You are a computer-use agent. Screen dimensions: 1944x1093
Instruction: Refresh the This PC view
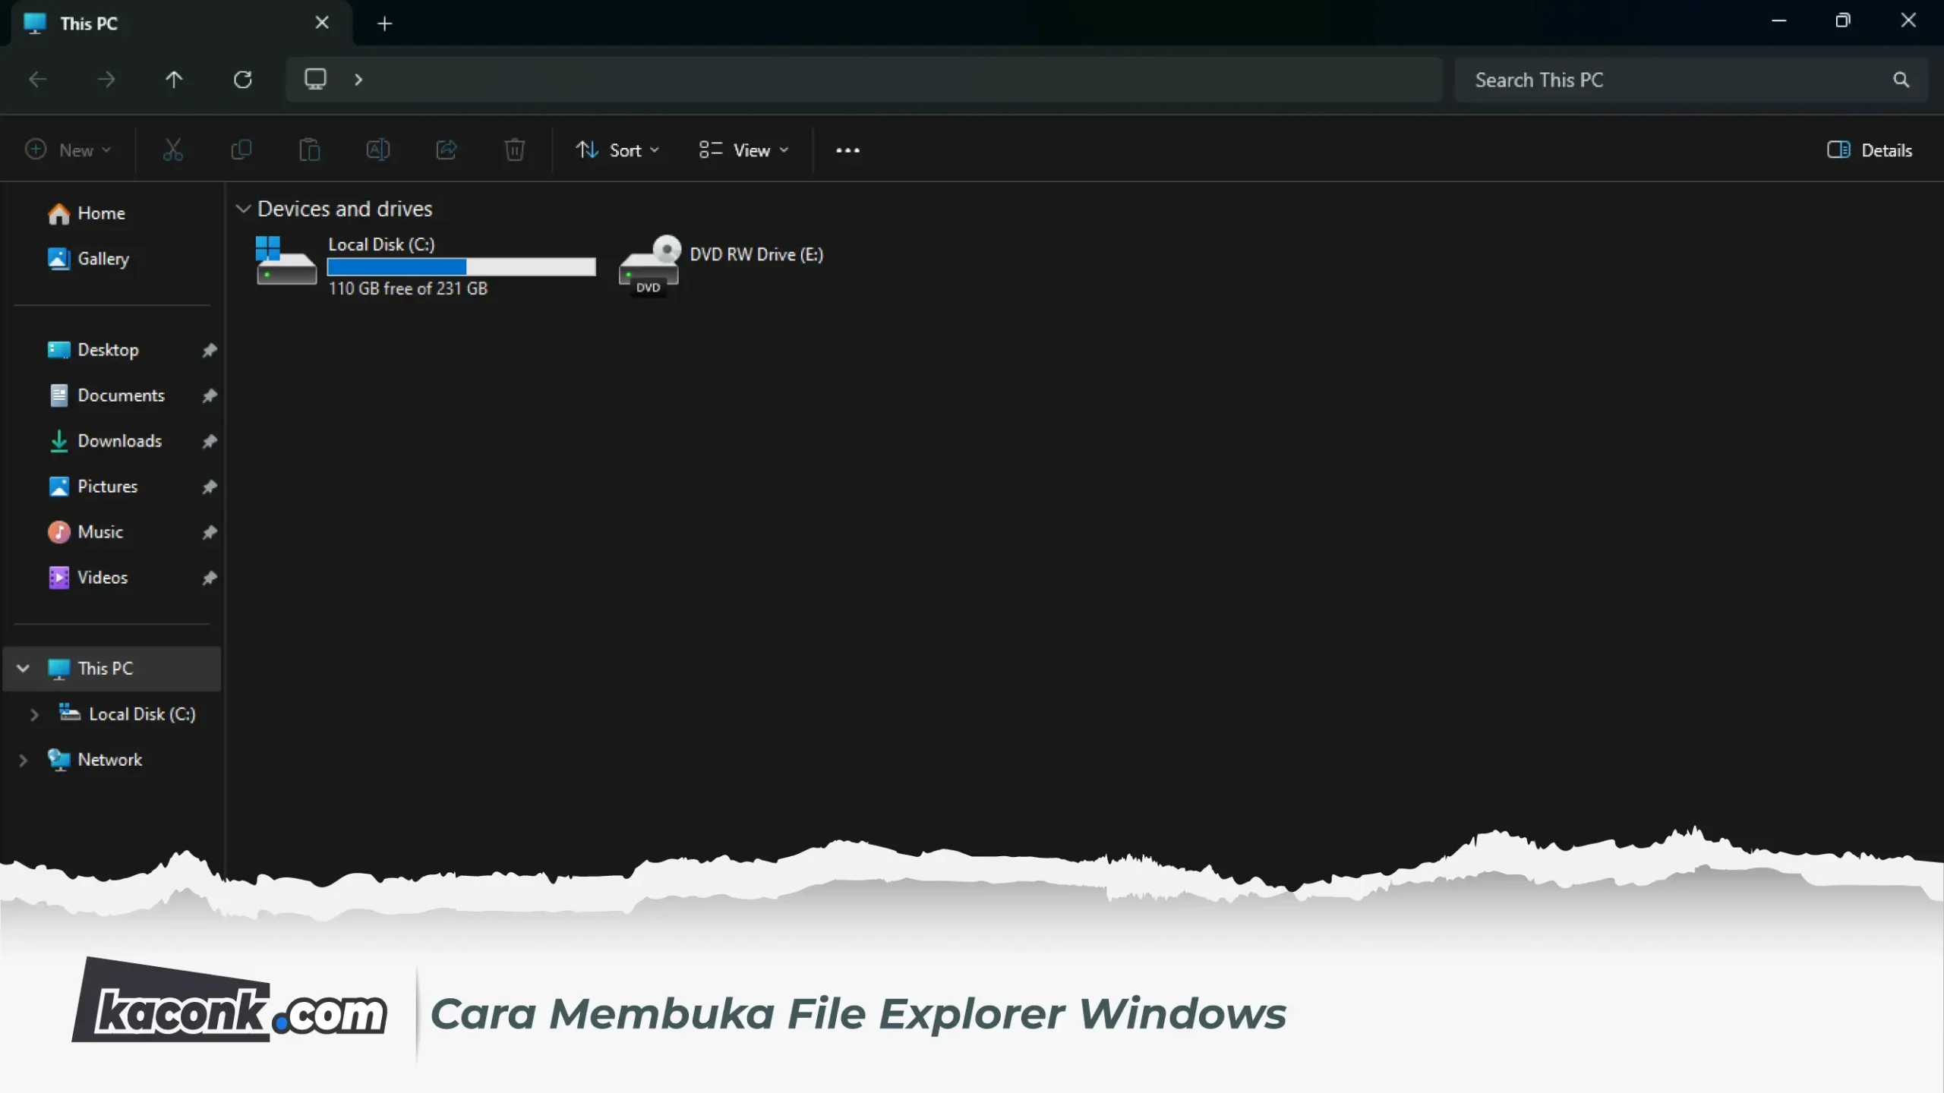click(x=243, y=80)
